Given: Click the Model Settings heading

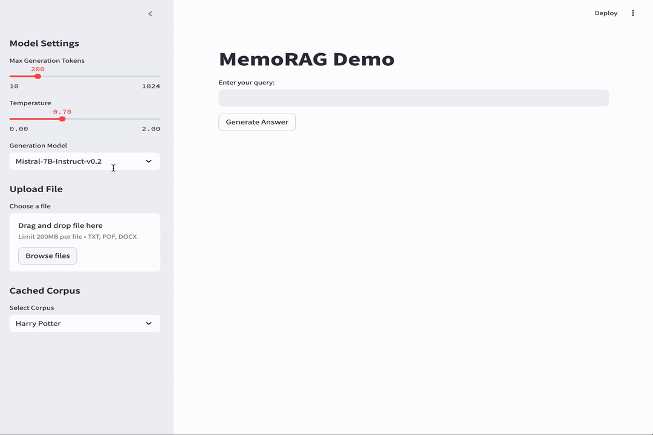Looking at the screenshot, I should click(x=44, y=43).
